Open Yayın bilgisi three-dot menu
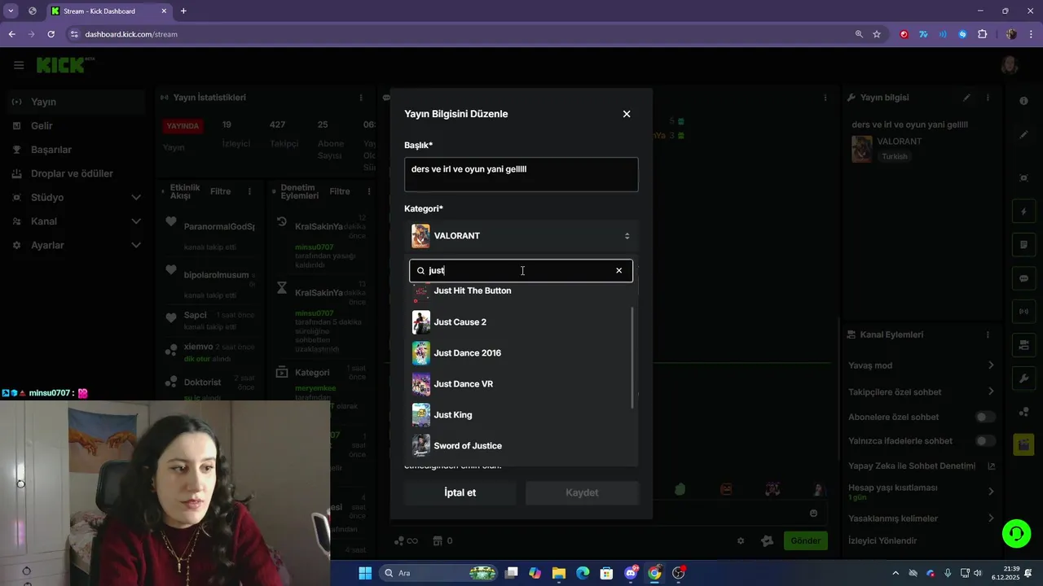This screenshot has width=1043, height=586. (988, 98)
